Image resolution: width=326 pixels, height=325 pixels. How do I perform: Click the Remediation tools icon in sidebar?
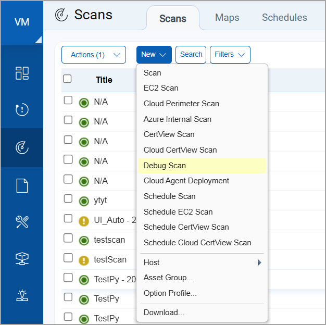(22, 222)
